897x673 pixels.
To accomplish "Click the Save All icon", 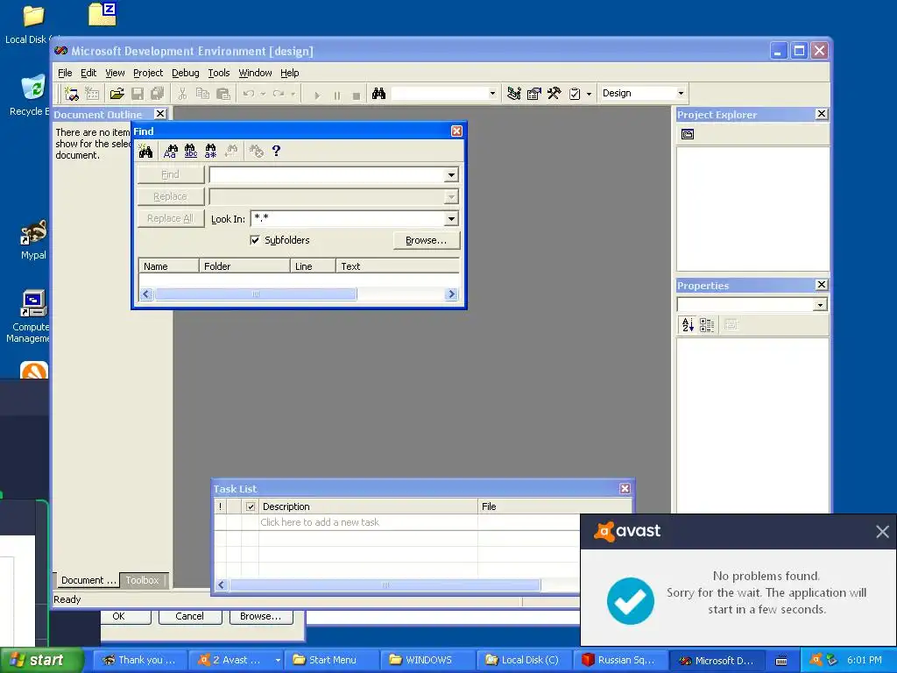I will click(157, 94).
